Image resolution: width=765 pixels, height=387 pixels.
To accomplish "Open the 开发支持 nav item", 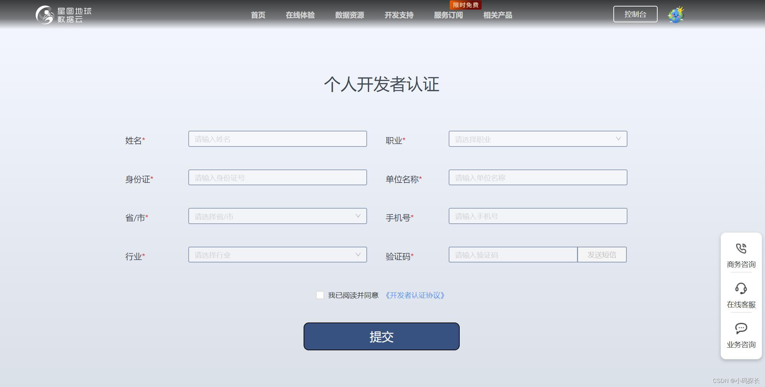I will tap(399, 15).
